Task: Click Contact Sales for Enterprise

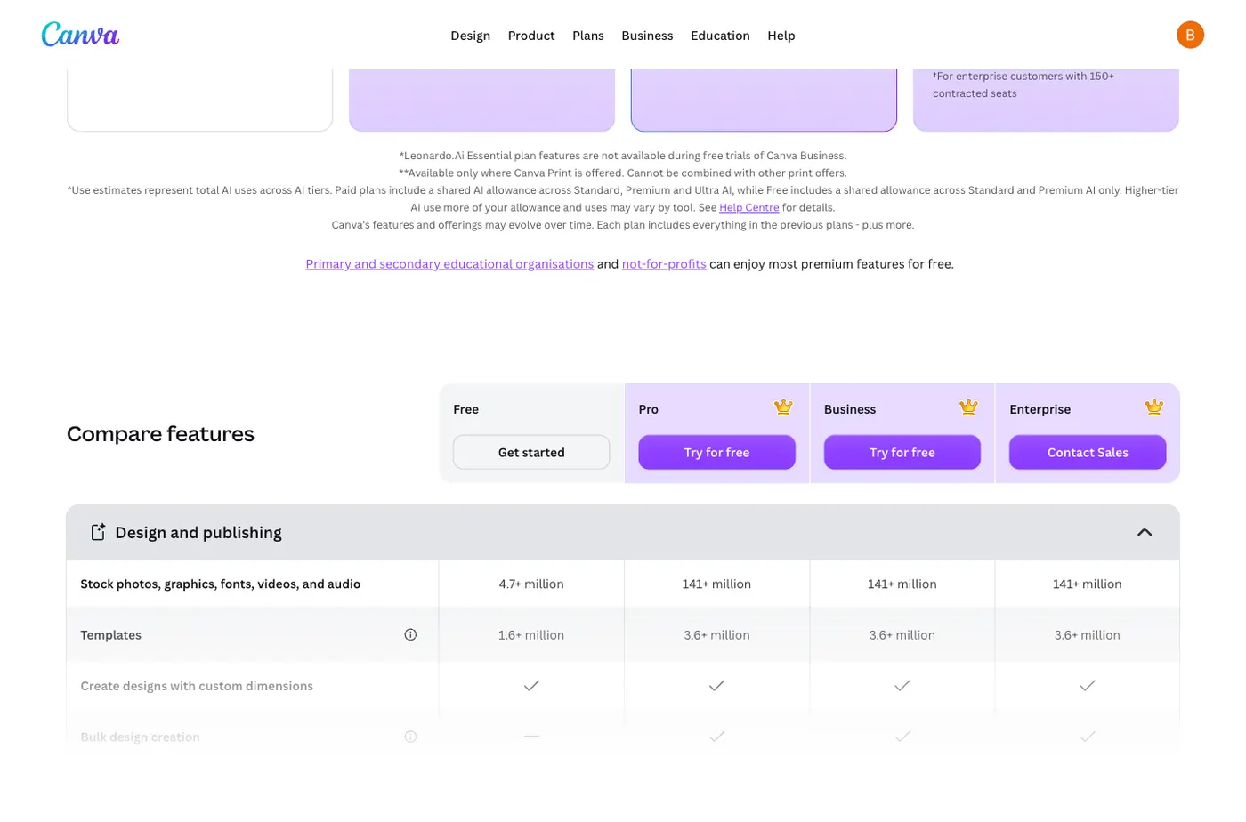Action: click(1088, 452)
